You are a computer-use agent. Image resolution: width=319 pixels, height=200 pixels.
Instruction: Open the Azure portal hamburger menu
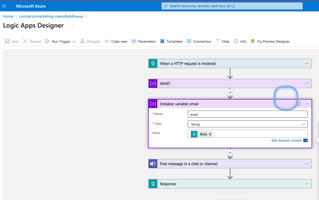pyautogui.click(x=4, y=6)
